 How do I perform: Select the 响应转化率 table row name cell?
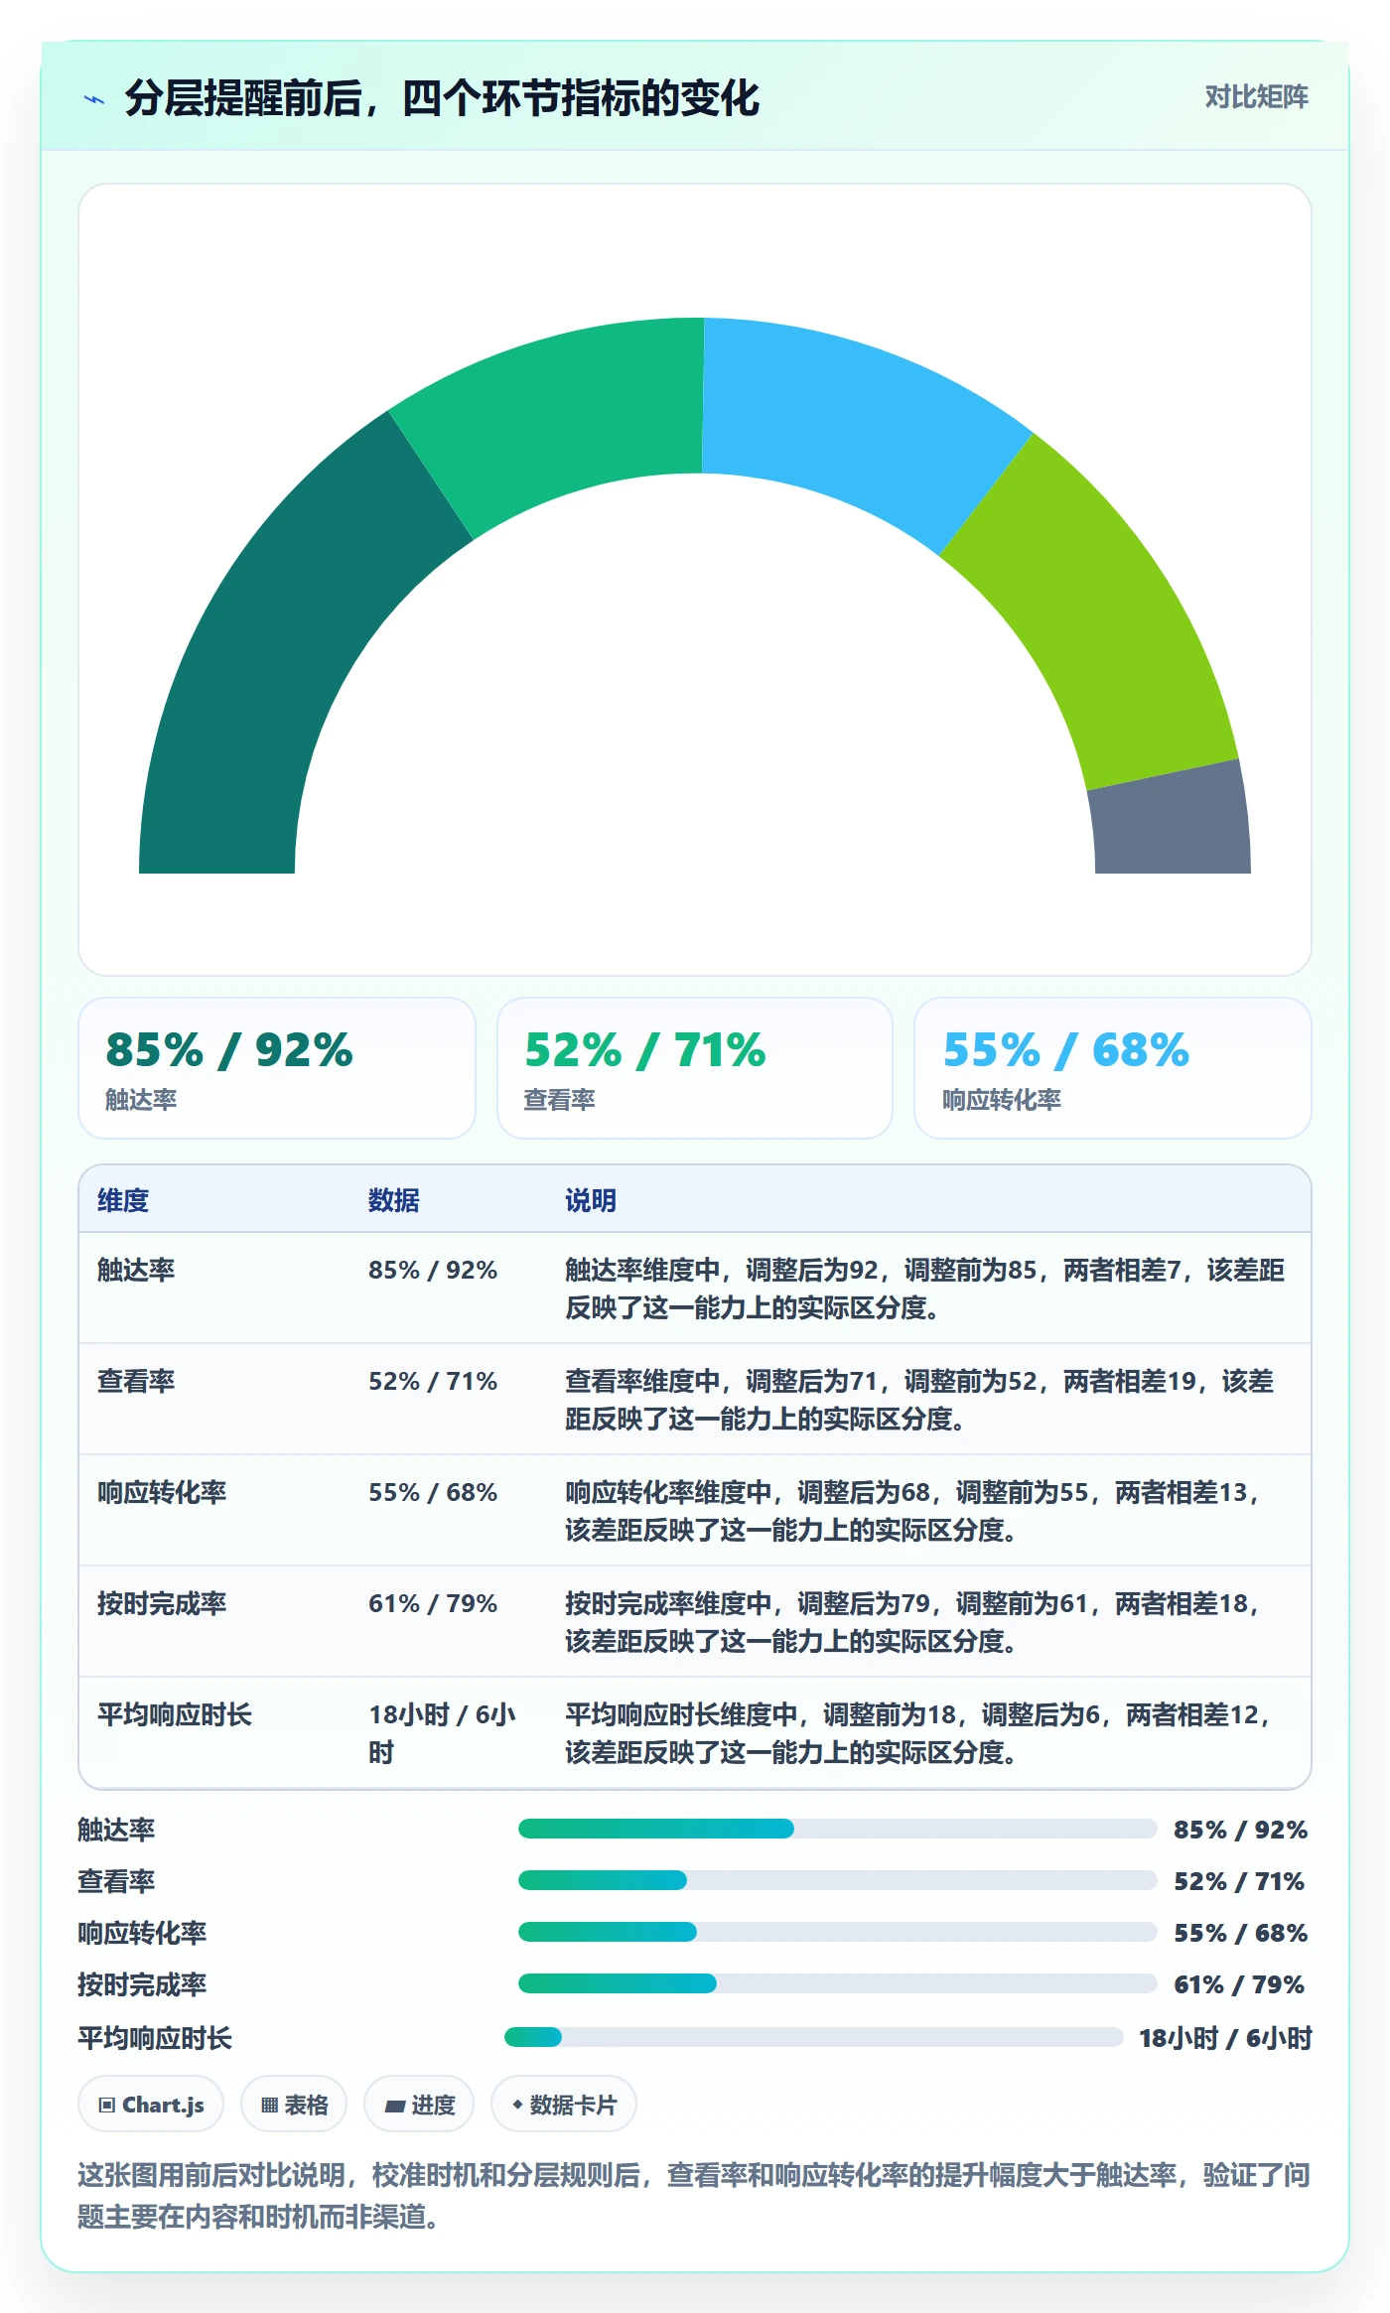(x=162, y=1492)
